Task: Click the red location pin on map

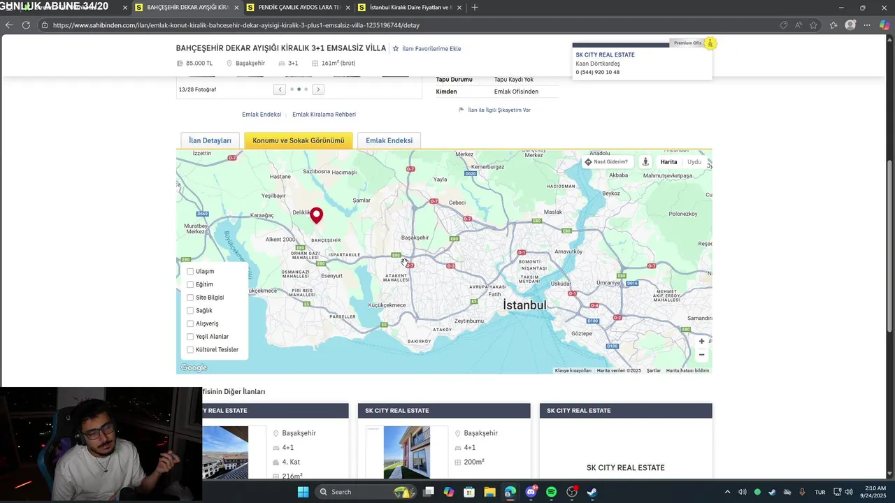Action: [317, 214]
